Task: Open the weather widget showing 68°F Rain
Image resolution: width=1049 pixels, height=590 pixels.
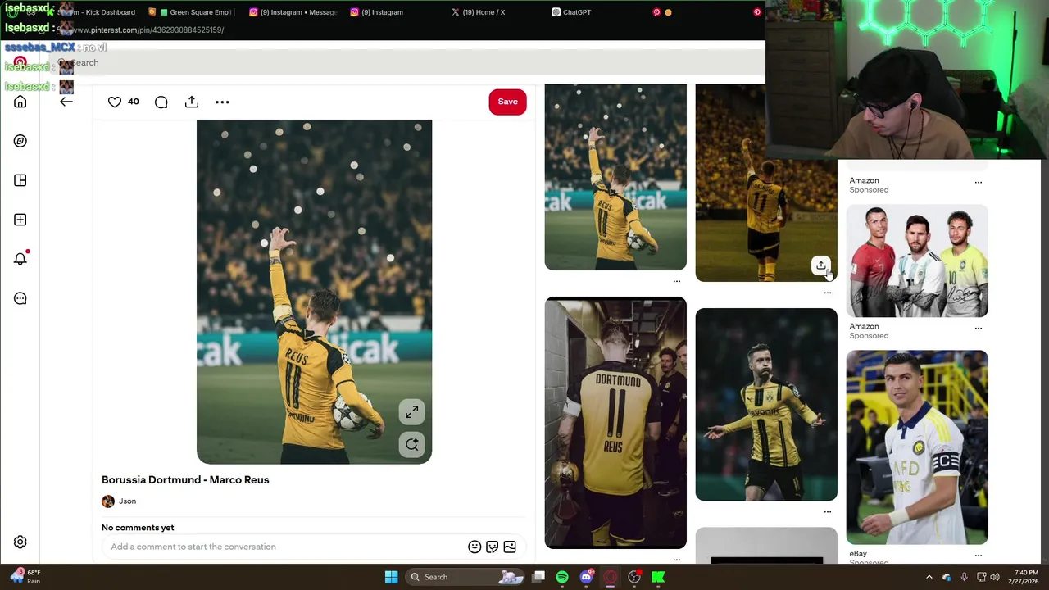Action: 25,577
